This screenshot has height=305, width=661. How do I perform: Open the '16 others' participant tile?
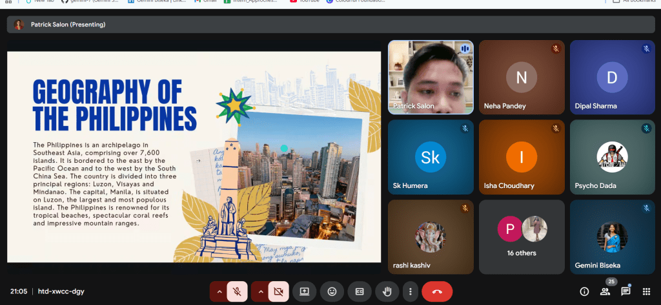pos(522,237)
